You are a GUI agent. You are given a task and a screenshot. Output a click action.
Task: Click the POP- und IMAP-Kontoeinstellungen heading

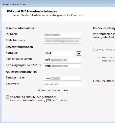coord(32,11)
